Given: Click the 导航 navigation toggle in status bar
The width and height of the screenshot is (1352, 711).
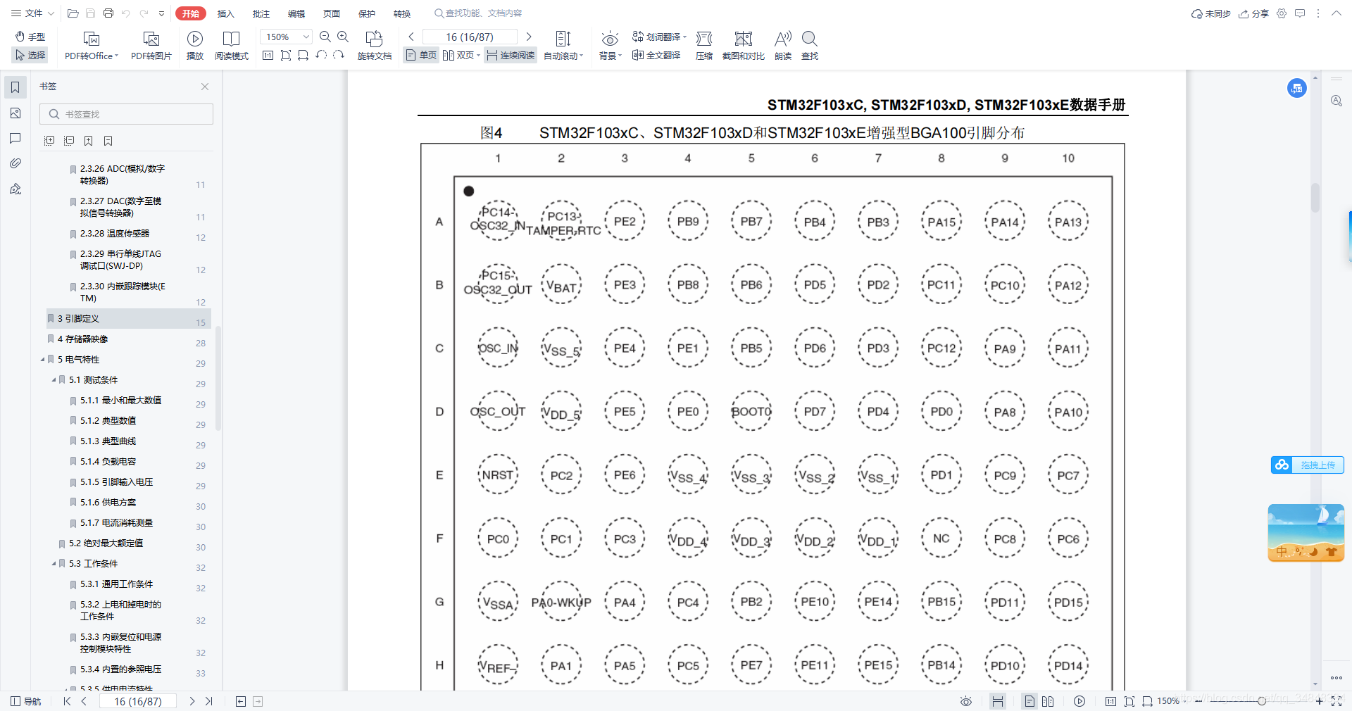Looking at the screenshot, I should (26, 701).
